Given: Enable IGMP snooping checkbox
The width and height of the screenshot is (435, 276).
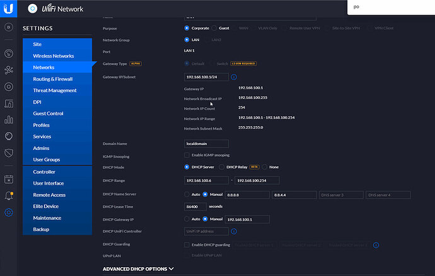Looking at the screenshot, I should (x=187, y=155).
